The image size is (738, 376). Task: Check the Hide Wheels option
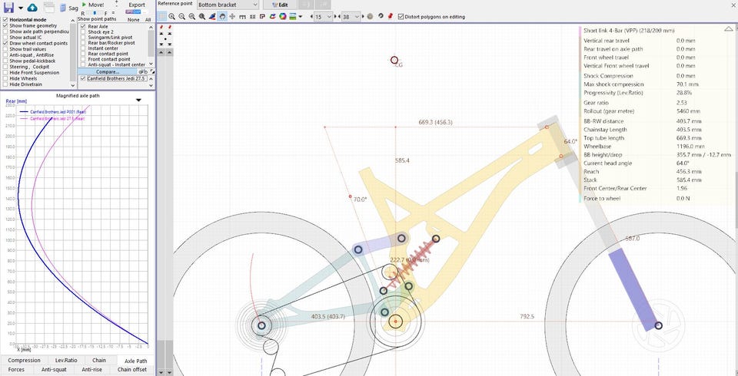[6, 78]
